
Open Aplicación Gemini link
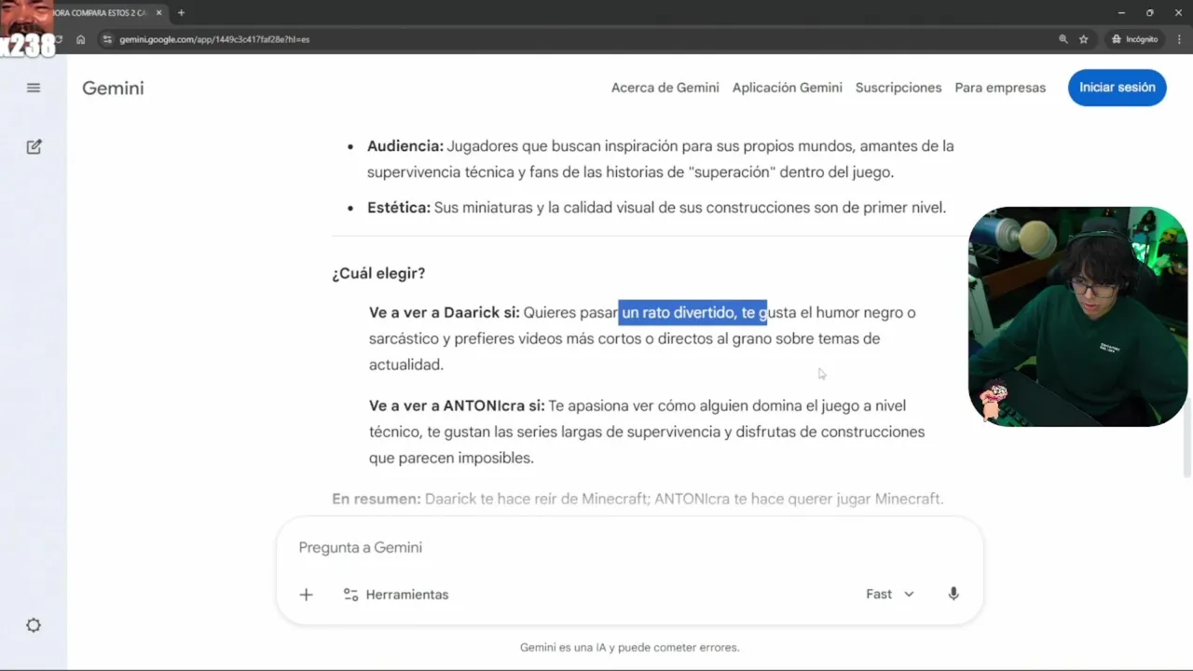click(x=787, y=88)
